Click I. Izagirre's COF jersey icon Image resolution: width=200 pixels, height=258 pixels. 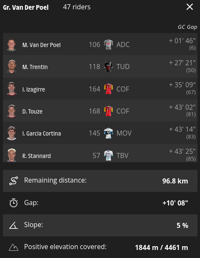click(108, 89)
